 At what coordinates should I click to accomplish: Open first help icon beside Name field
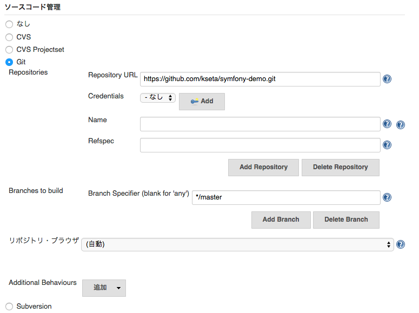(x=387, y=124)
